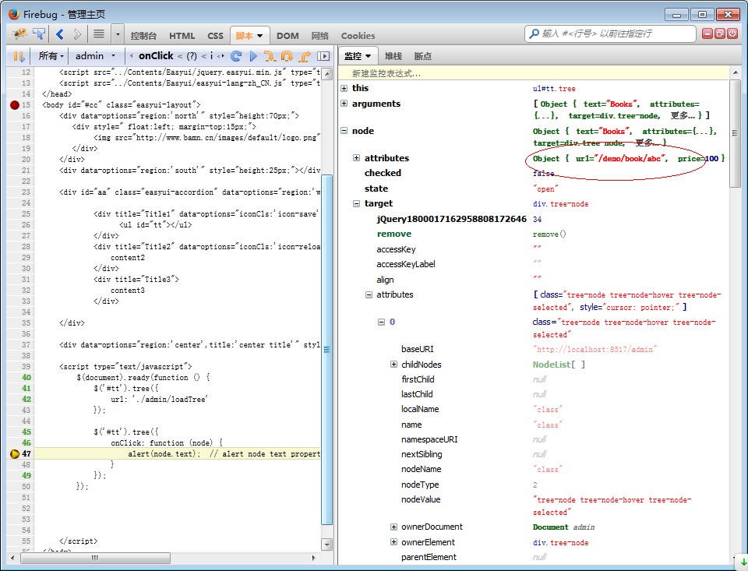Viewport: 748px width, 571px height.
Task: Click the onClick call stack entry
Action: click(x=156, y=56)
